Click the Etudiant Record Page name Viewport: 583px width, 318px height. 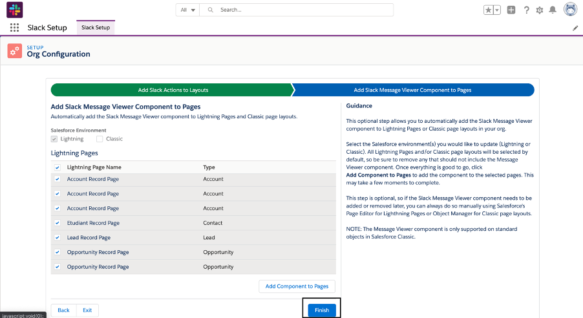pyautogui.click(x=93, y=223)
